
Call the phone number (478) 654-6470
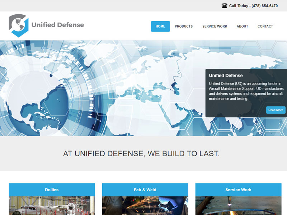pos(264,6)
